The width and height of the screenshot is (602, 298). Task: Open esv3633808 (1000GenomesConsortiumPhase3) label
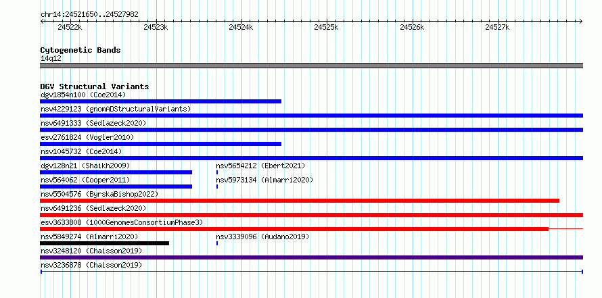coord(122,222)
